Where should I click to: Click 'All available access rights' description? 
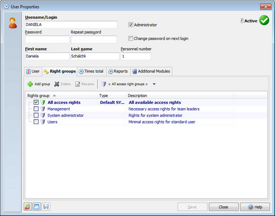(155, 102)
